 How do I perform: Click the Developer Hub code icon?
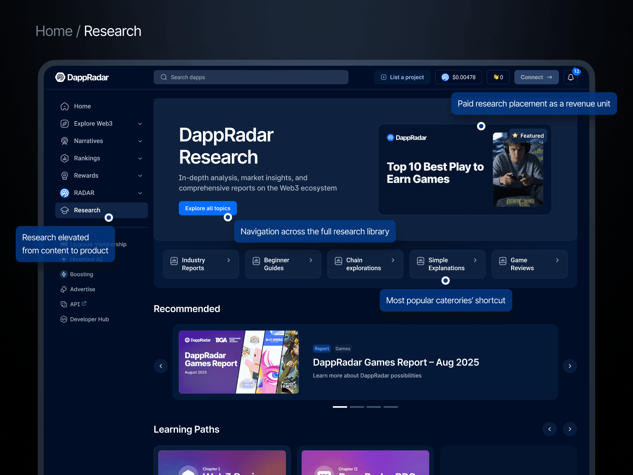(x=64, y=319)
